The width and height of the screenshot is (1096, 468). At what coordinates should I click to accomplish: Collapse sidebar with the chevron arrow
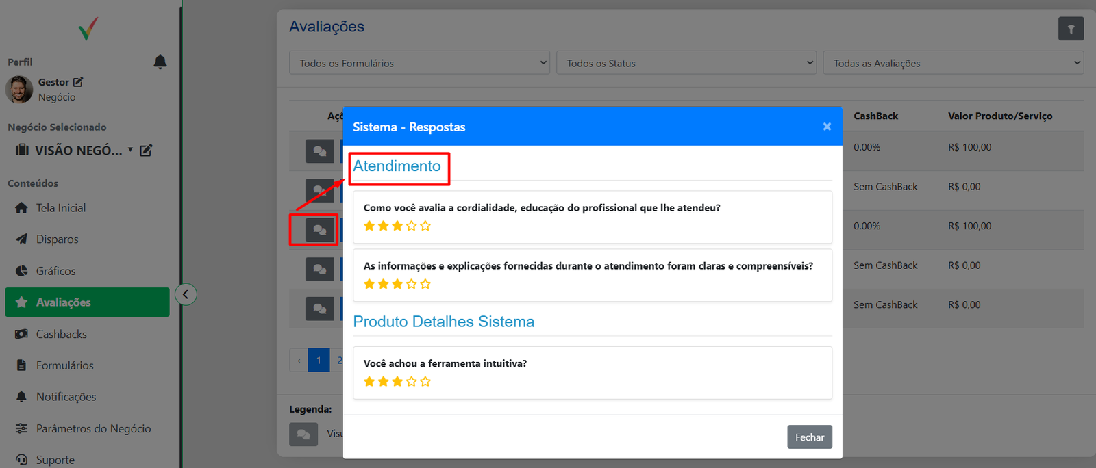click(x=186, y=294)
